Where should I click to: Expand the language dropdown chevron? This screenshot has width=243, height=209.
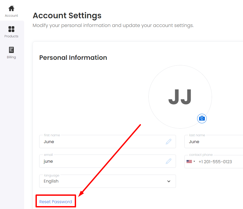tap(169, 181)
